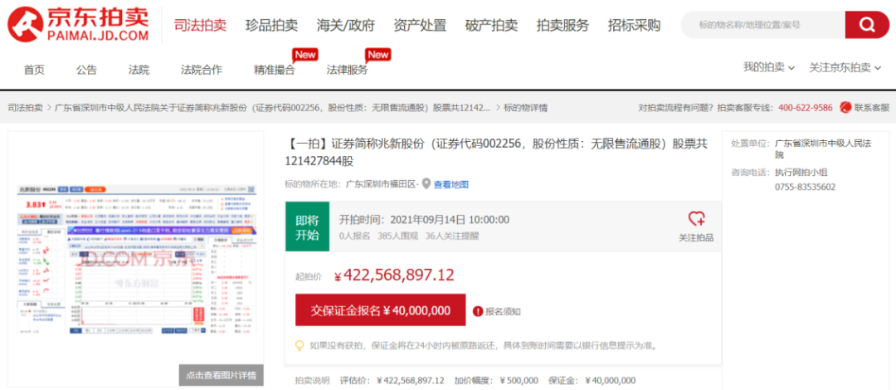Click the map pin location icon
The width and height of the screenshot is (896, 390).
pyautogui.click(x=426, y=183)
